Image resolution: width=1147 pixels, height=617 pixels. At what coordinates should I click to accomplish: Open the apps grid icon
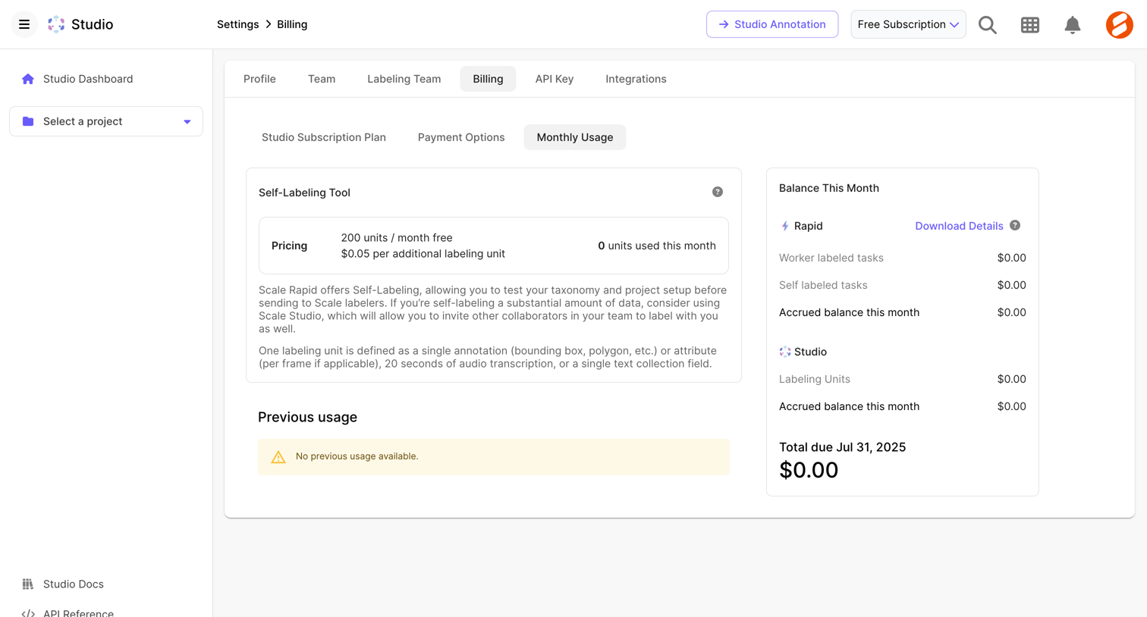[1030, 25]
